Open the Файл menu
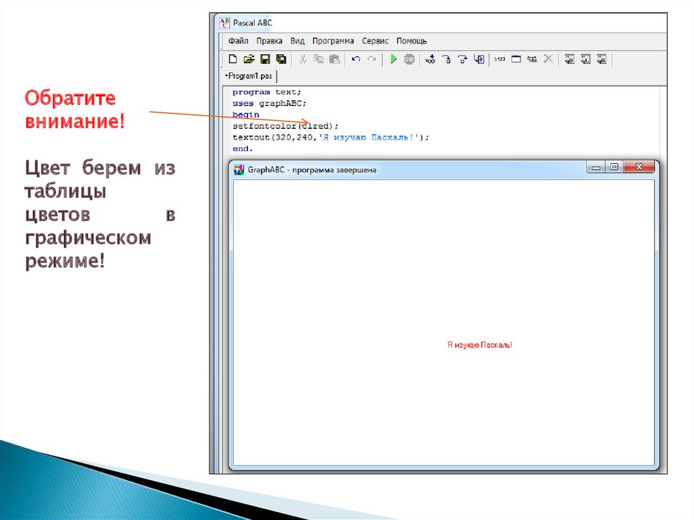This screenshot has height=520, width=694. click(238, 41)
